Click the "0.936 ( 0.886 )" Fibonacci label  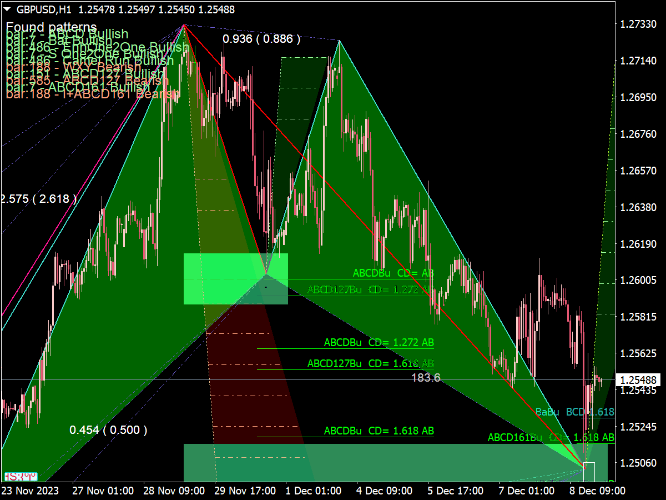(261, 39)
